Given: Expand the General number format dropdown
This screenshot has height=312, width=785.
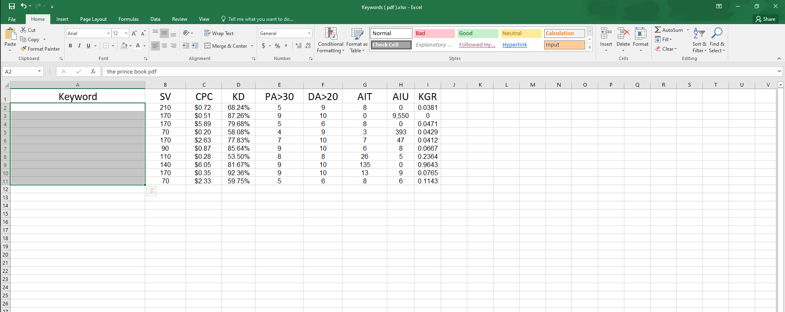Looking at the screenshot, I should pyautogui.click(x=309, y=33).
